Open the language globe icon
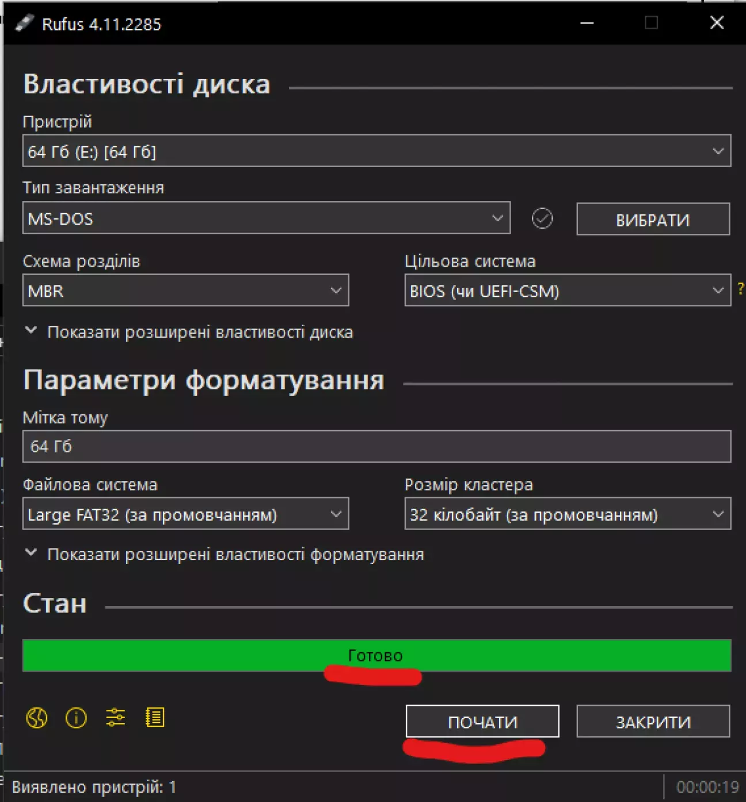Viewport: 746px width, 802px height. [x=37, y=718]
